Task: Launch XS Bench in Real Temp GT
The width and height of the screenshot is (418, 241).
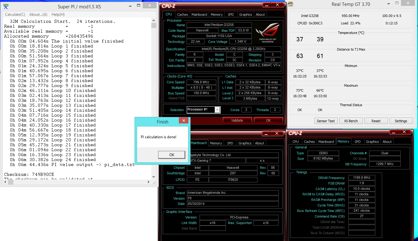Action: [x=351, y=121]
